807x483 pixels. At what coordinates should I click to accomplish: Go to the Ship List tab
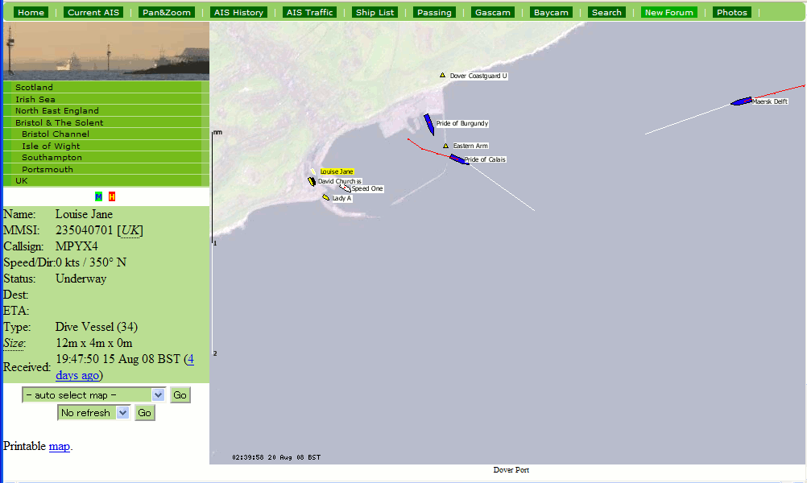coord(375,12)
